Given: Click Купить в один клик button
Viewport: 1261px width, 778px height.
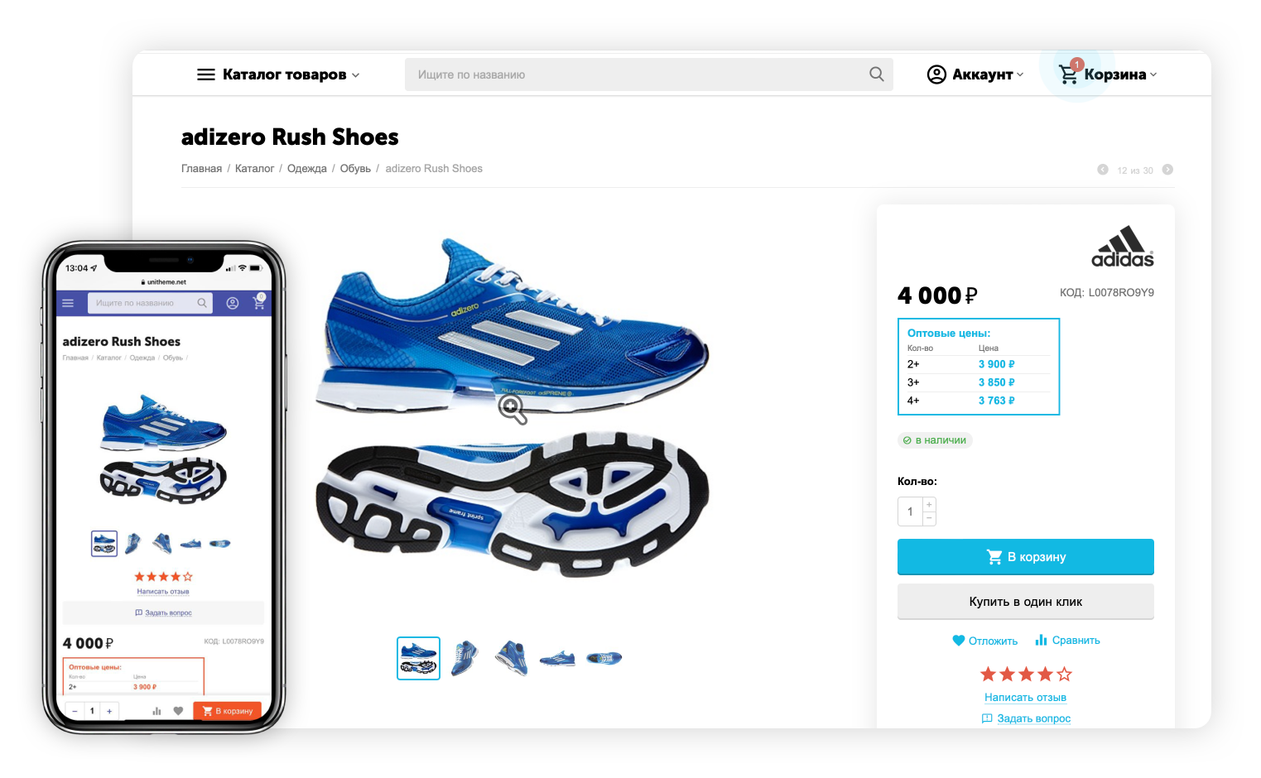Looking at the screenshot, I should coord(1025,602).
